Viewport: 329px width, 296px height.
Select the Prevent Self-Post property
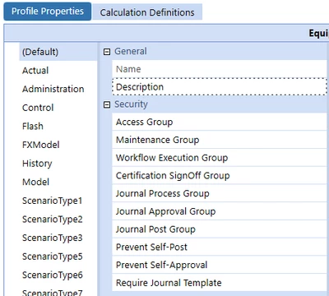pyautogui.click(x=220, y=247)
